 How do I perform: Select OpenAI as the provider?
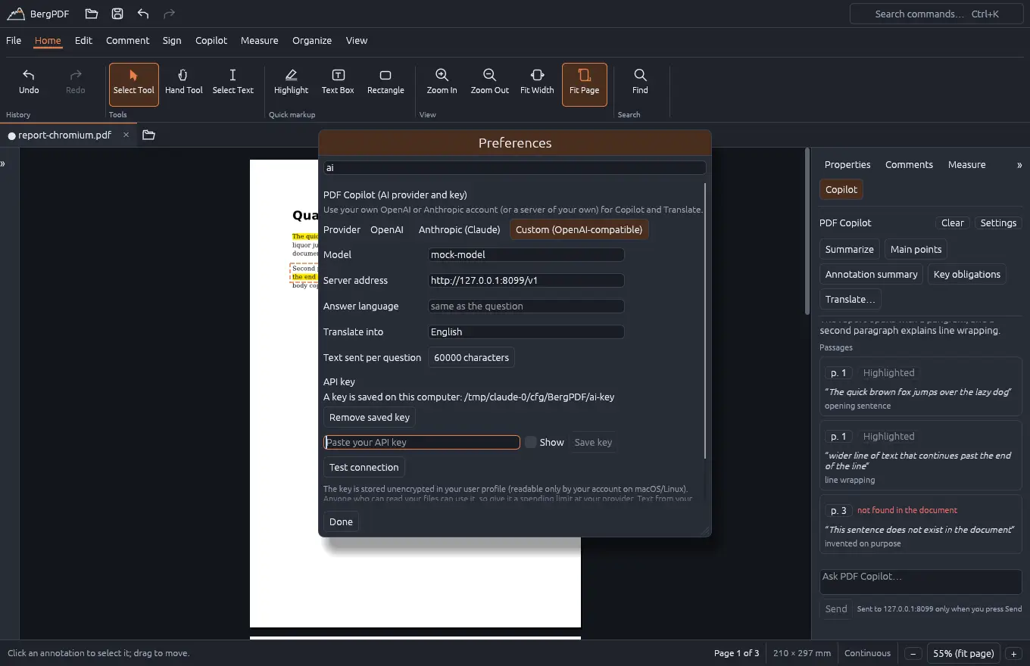(387, 230)
